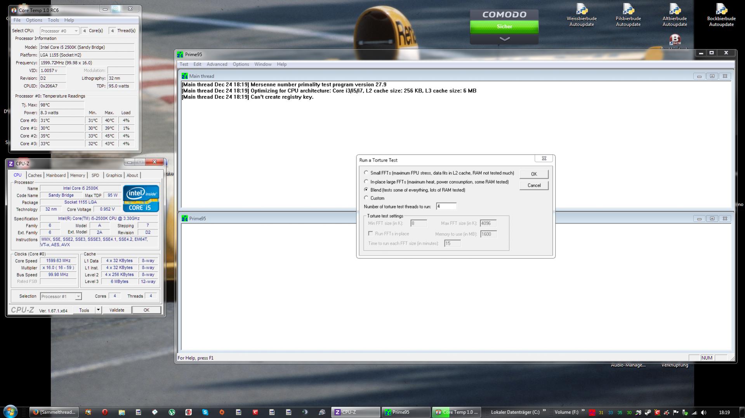Click the Min FFT size field
This screenshot has width=745, height=418.
tap(419, 223)
